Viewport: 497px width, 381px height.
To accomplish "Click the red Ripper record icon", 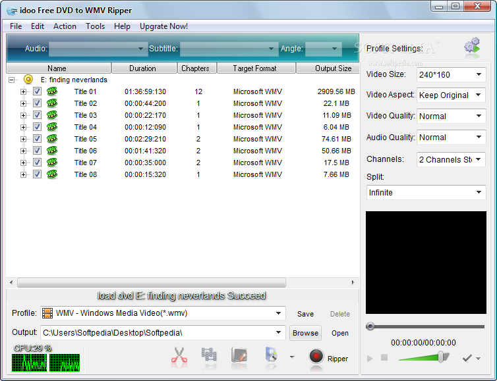I will (x=316, y=356).
